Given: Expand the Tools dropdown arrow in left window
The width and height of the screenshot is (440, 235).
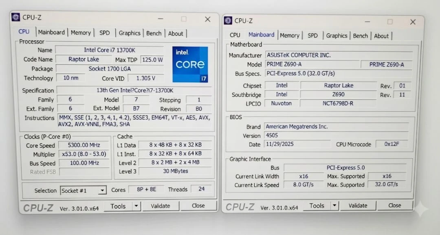Looking at the screenshot, I should [x=136, y=206].
